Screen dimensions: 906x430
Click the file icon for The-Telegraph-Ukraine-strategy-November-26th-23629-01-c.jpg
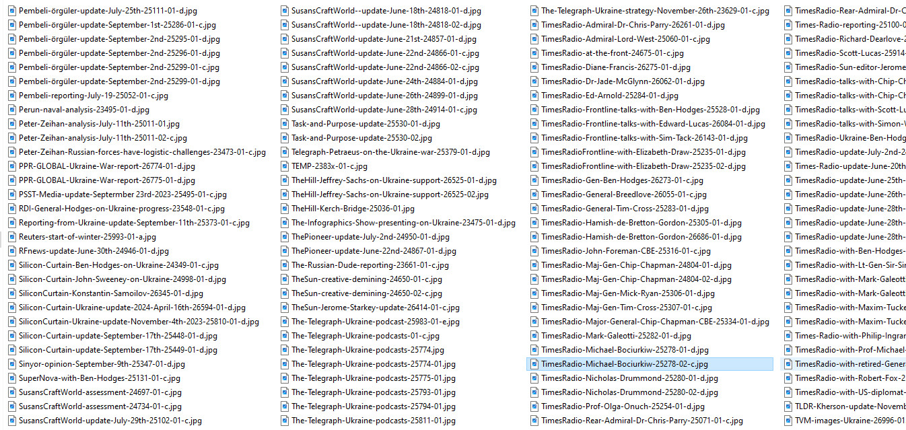(534, 11)
